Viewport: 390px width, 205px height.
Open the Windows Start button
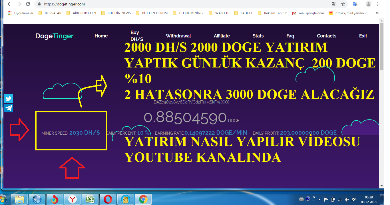click(2, 199)
